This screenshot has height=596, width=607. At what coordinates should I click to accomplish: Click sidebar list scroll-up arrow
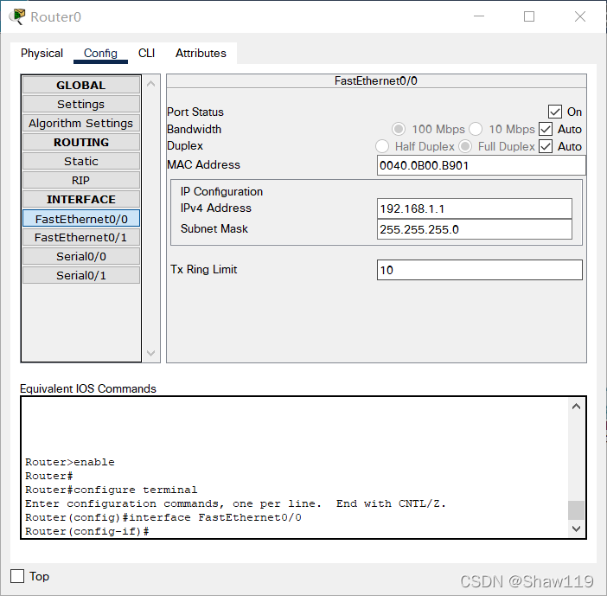[x=151, y=84]
